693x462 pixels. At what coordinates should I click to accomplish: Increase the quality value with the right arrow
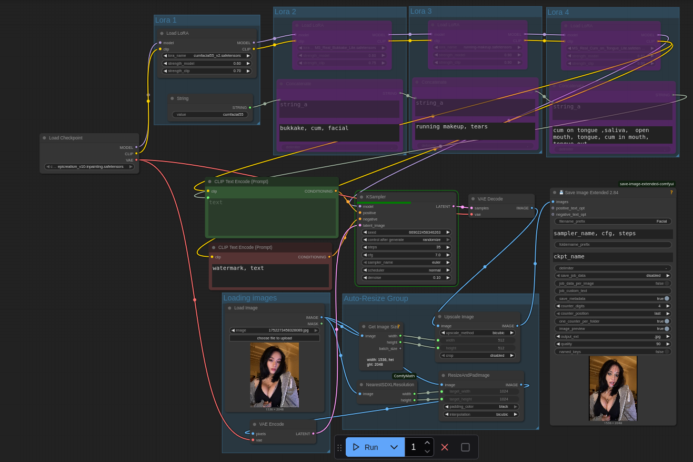tap(668, 344)
